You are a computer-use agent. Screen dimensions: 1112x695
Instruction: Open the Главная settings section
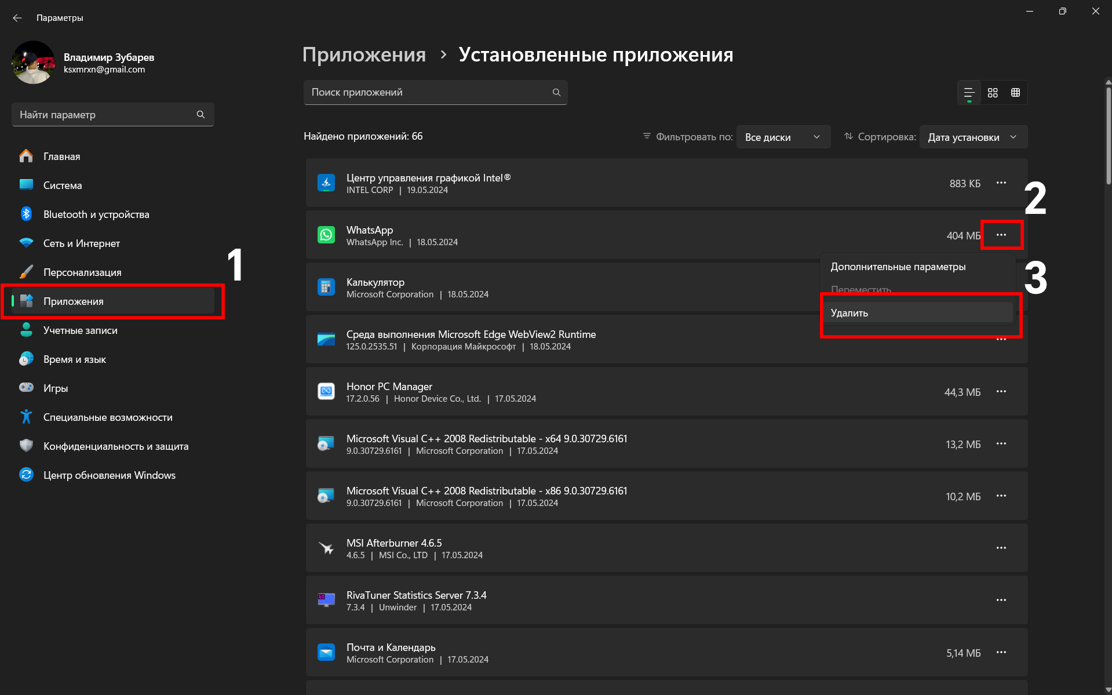click(x=113, y=157)
